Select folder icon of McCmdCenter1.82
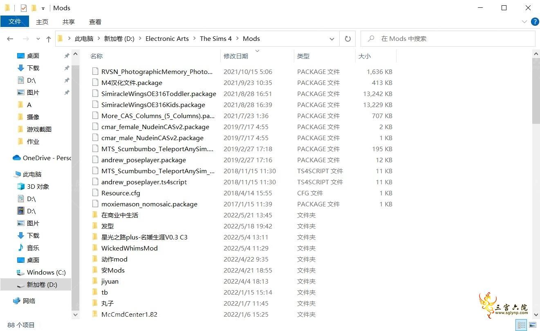The image size is (540, 331). pos(95,314)
